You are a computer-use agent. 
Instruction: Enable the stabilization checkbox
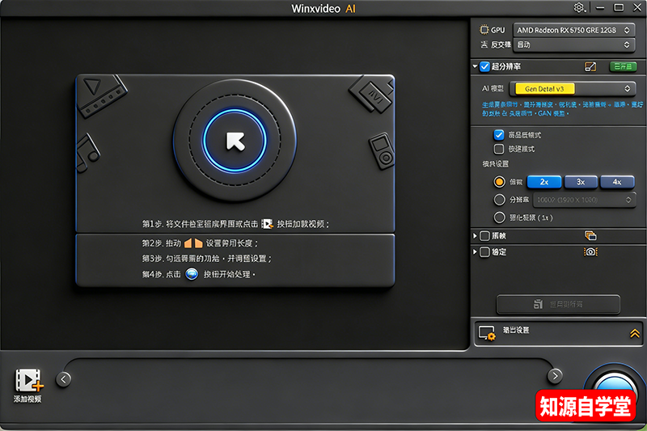click(484, 252)
